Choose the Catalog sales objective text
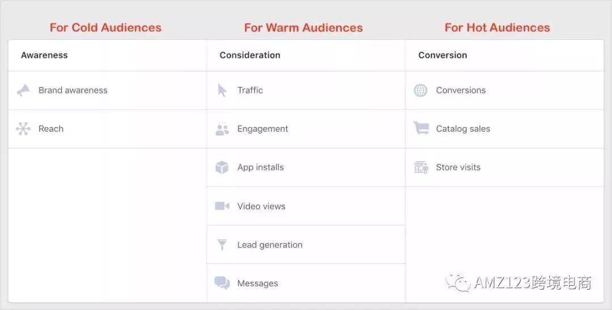Viewport: 612px width, 310px height. click(463, 129)
